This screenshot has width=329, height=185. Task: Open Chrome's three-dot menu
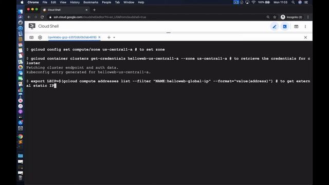pyautogui.click(x=308, y=17)
